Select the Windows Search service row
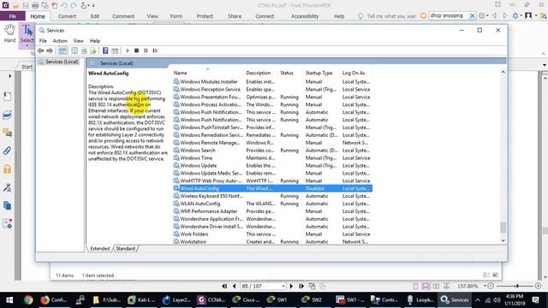Screen dimensions: 548x308 [x=272, y=151]
